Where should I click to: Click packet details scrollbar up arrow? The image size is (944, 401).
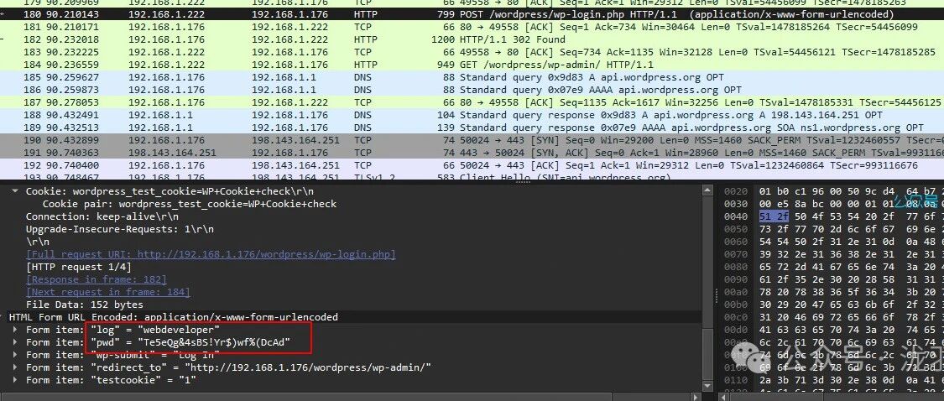click(708, 190)
